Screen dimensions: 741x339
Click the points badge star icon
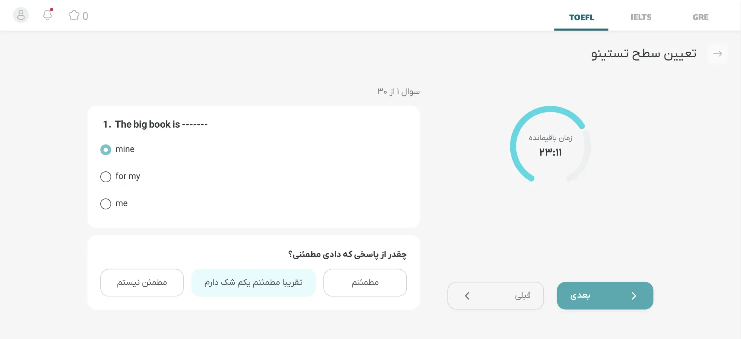[74, 15]
